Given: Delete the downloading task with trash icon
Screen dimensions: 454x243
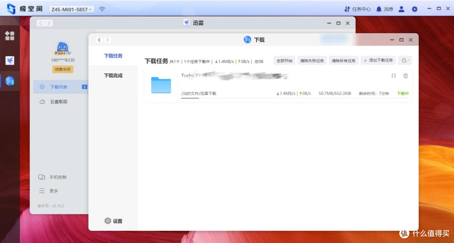Looking at the screenshot, I should pyautogui.click(x=406, y=76).
